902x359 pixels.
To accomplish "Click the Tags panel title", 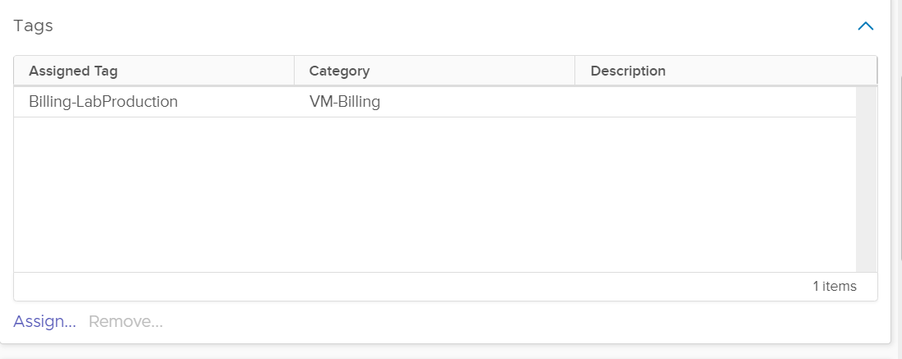I will [x=33, y=25].
